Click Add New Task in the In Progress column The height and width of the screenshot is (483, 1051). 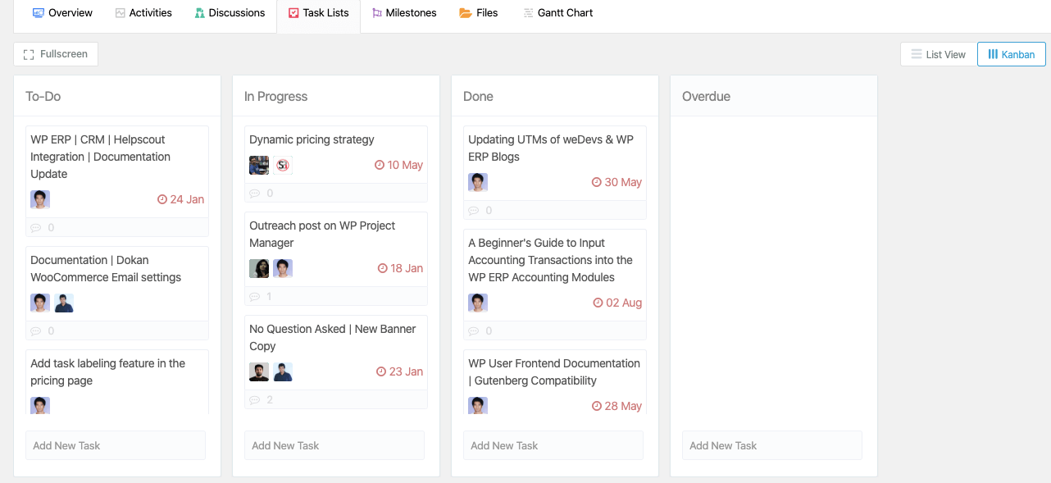tap(334, 445)
